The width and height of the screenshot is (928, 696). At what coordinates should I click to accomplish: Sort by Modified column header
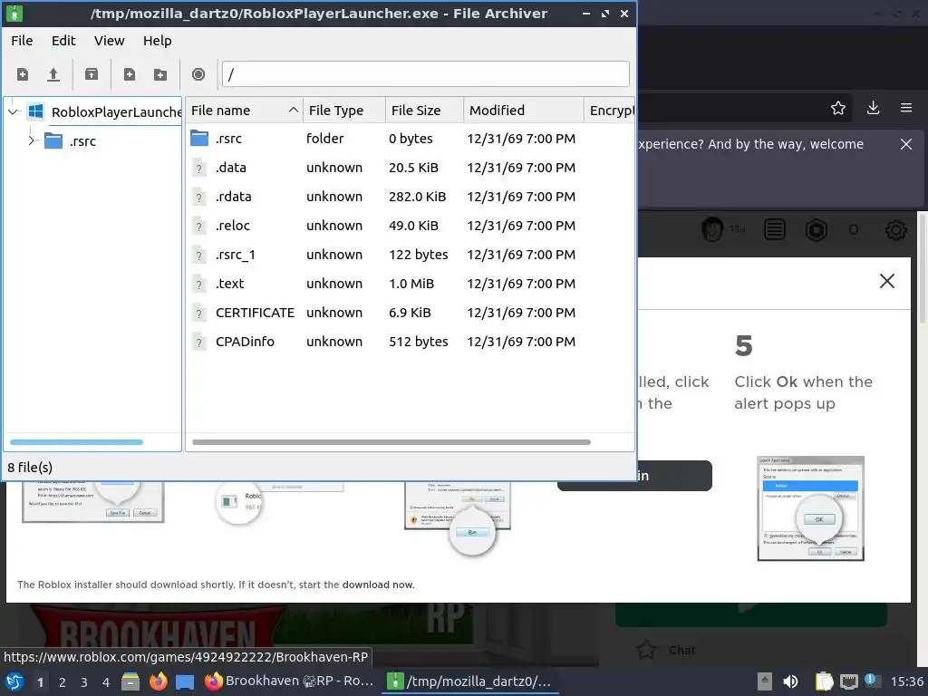click(x=524, y=111)
